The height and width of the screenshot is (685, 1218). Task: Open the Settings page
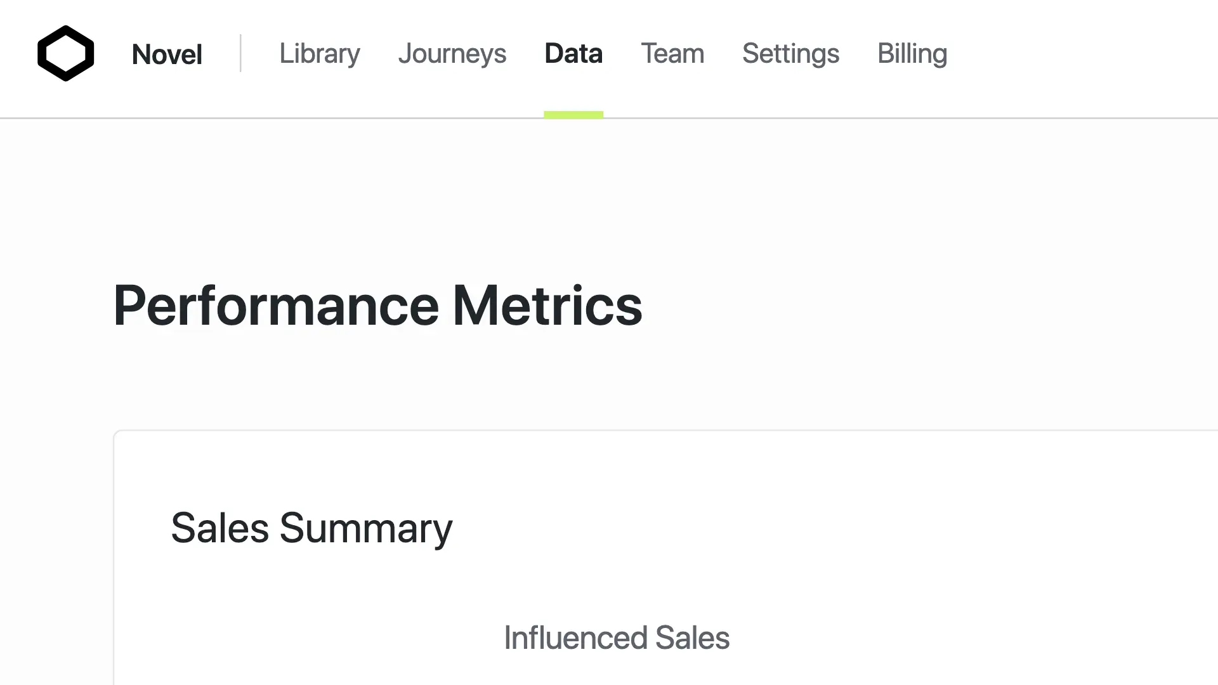tap(790, 53)
